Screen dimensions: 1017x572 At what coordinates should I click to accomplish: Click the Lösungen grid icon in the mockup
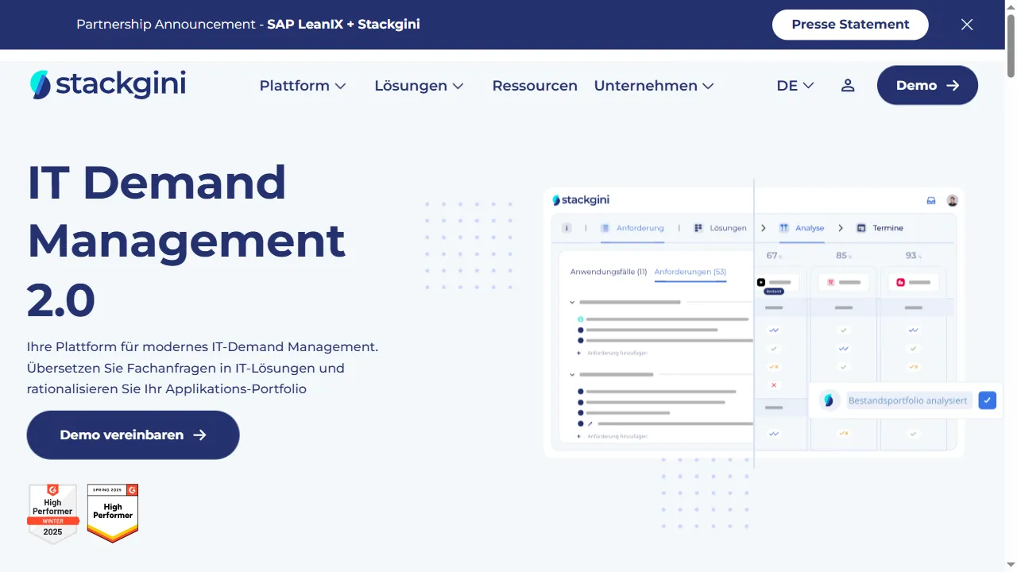tap(698, 228)
